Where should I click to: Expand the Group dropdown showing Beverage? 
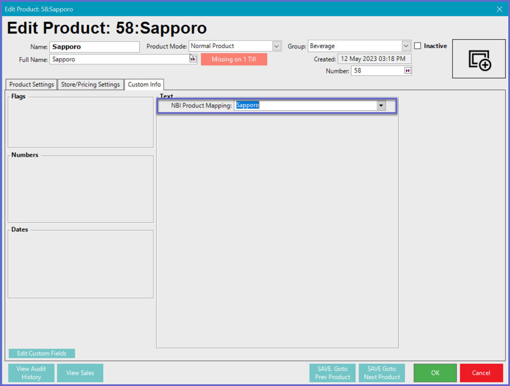click(406, 46)
